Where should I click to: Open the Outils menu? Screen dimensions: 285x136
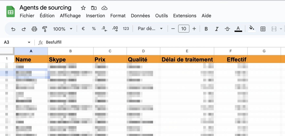[161, 16]
